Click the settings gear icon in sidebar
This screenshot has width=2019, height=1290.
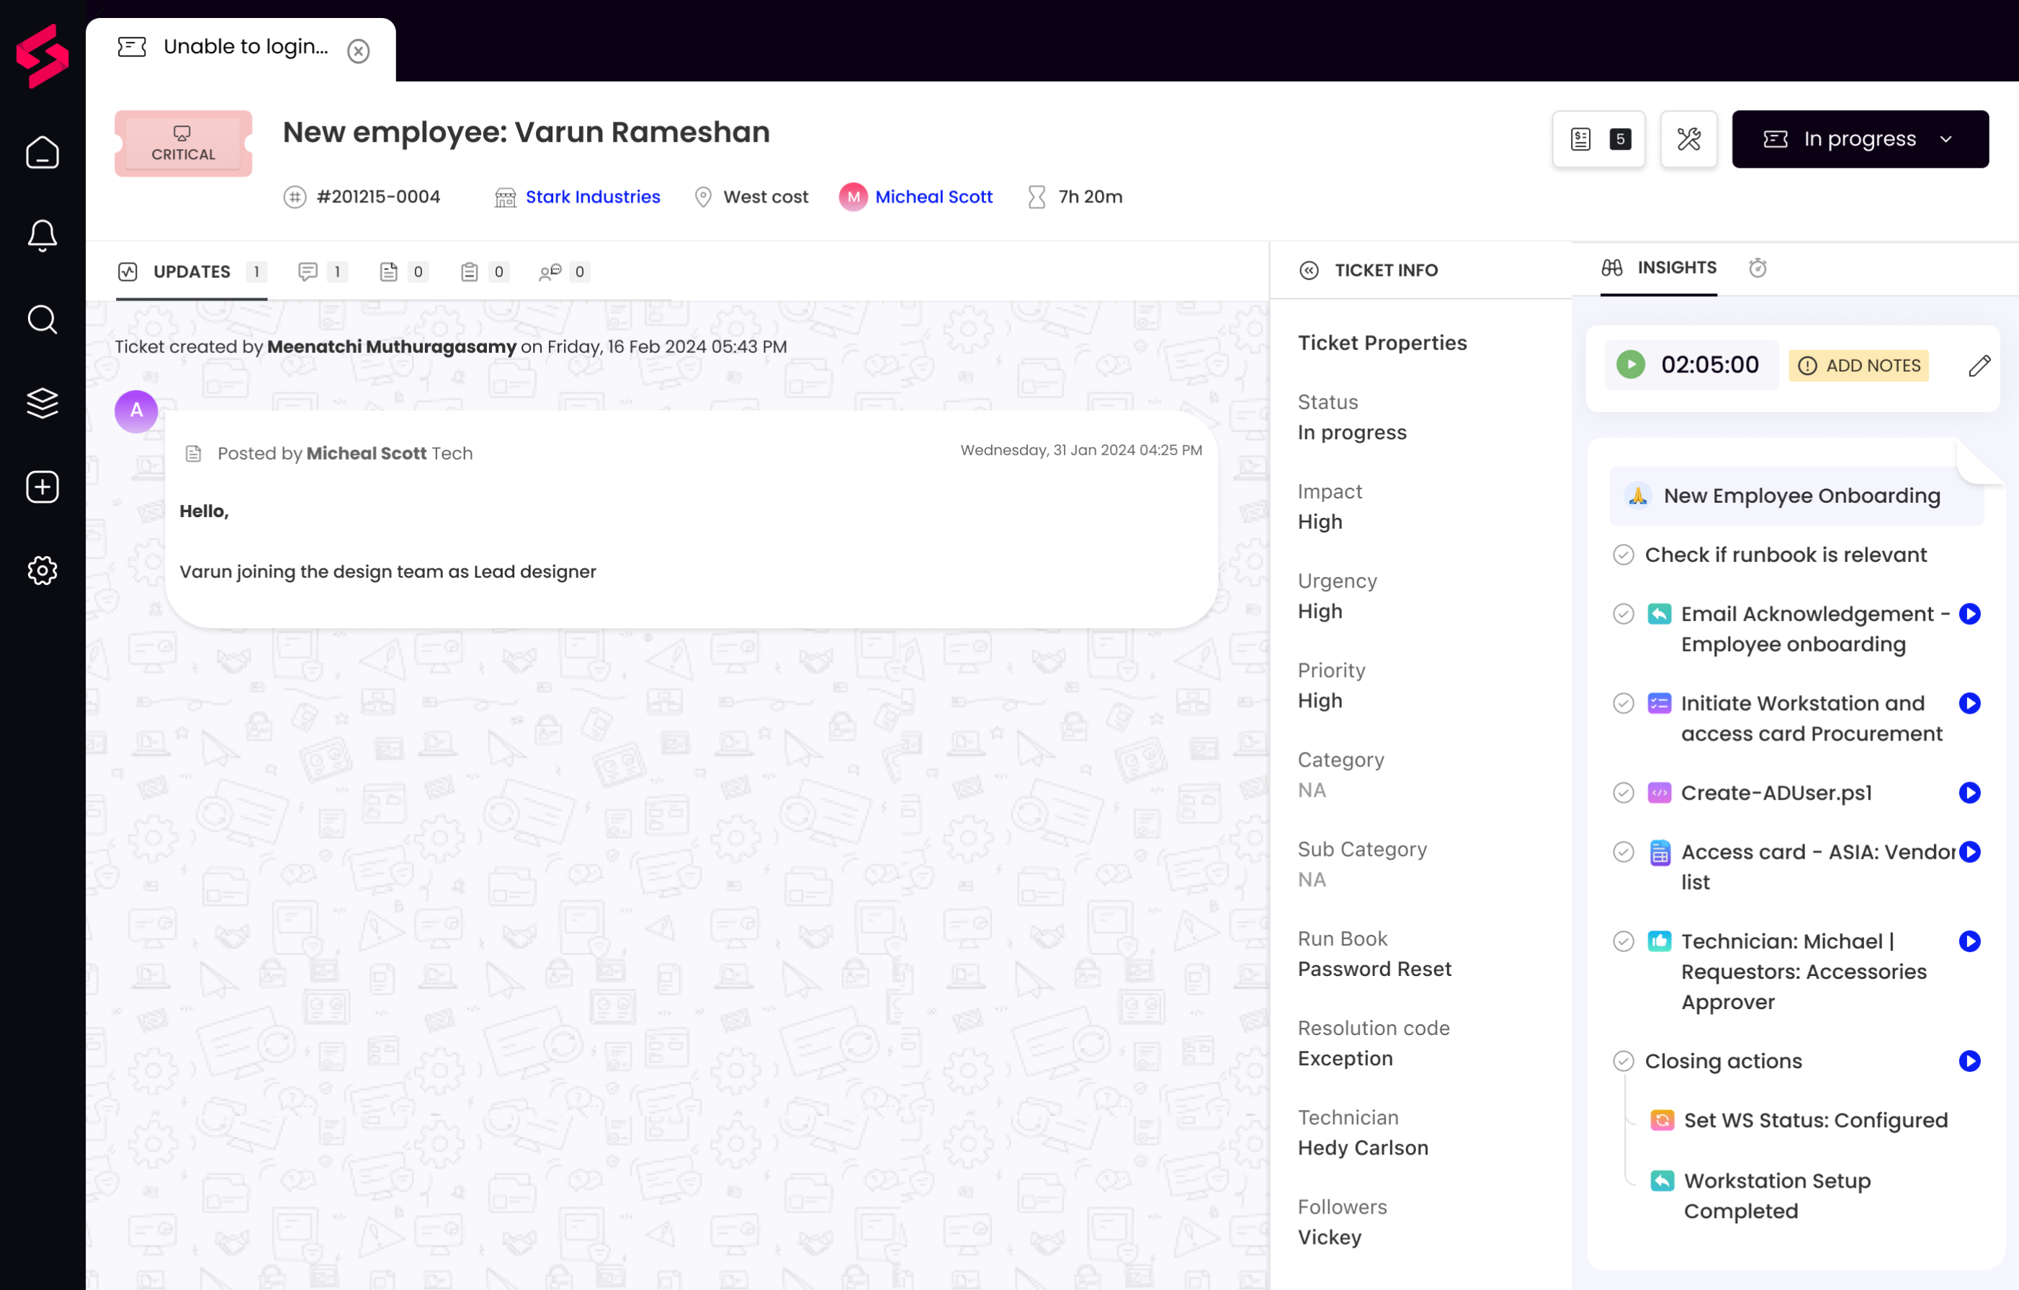point(42,569)
